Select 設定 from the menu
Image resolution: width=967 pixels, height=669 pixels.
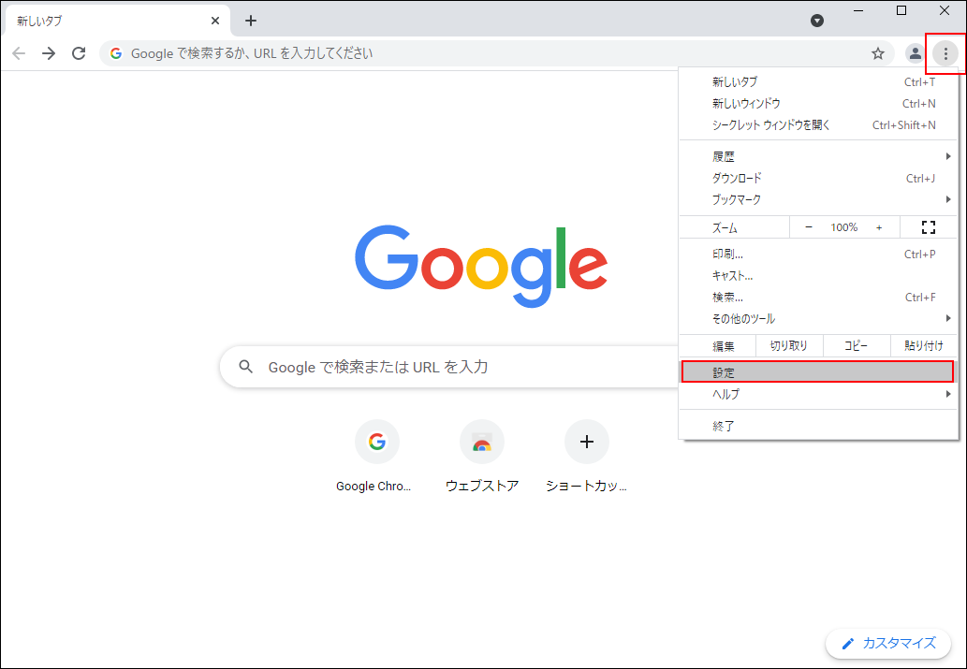(x=818, y=372)
